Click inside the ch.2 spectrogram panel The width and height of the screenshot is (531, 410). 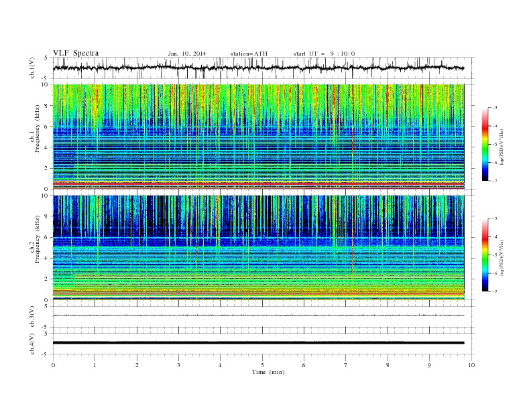click(258, 247)
